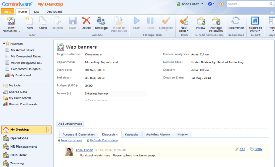Viewport: 275px width, 167px height.
Task: Open the Workflow Viewer tab
Action: tap(158, 134)
